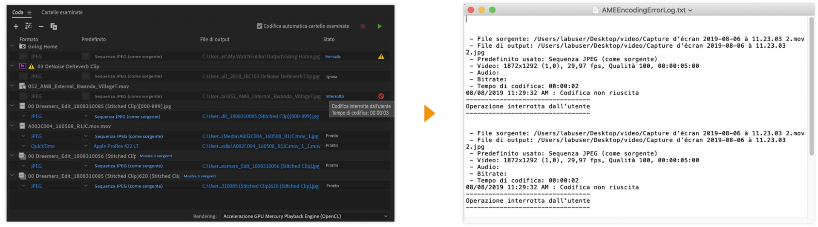Click Mostra 3 sorgenti for Dreamers_Edit_1808310056
This screenshot has height=227, width=818.
[x=156, y=156]
